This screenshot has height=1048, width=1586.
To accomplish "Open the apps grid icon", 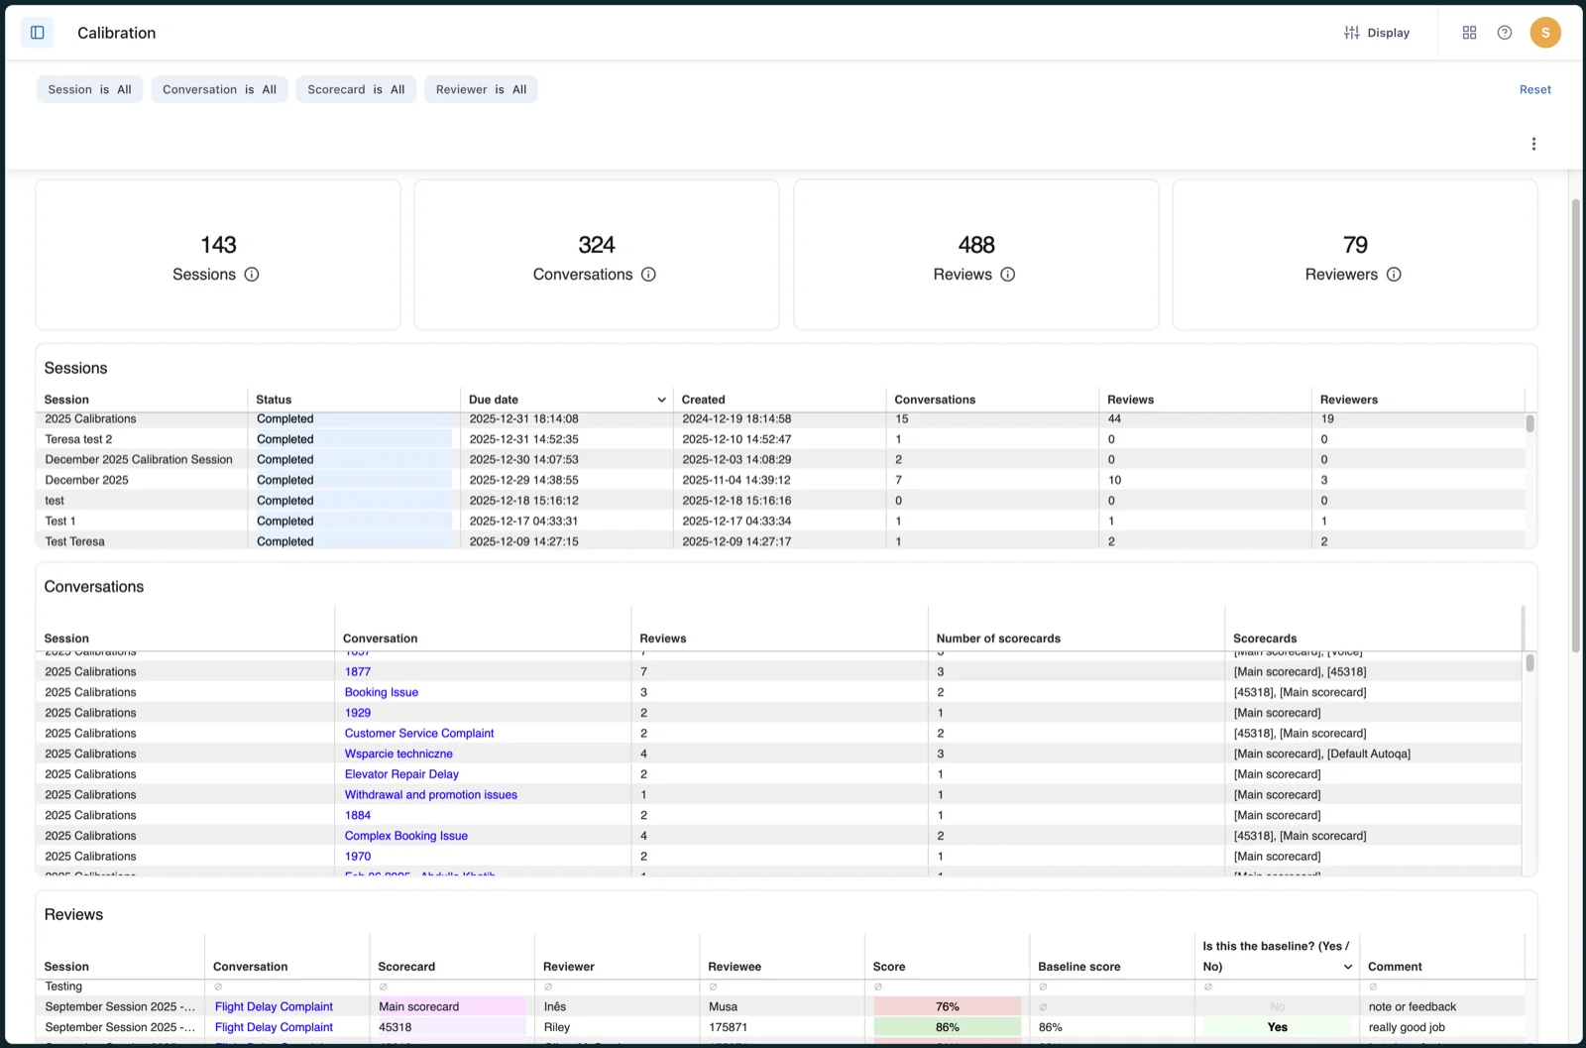I will [x=1469, y=33].
